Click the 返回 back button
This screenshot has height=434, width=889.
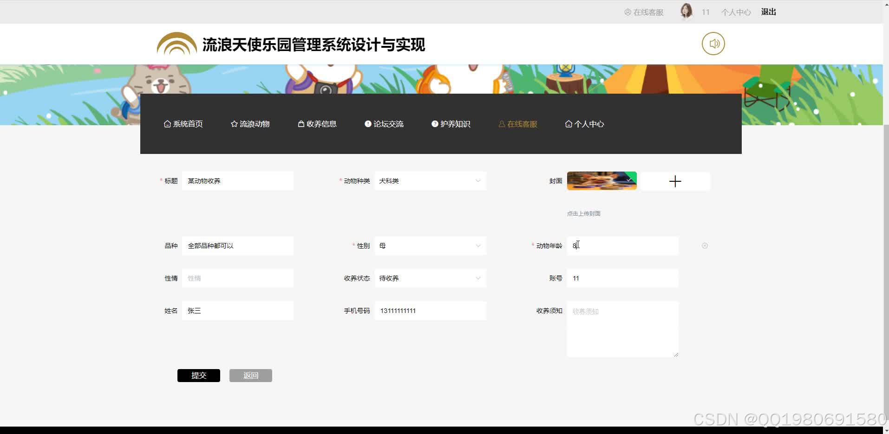tap(250, 375)
